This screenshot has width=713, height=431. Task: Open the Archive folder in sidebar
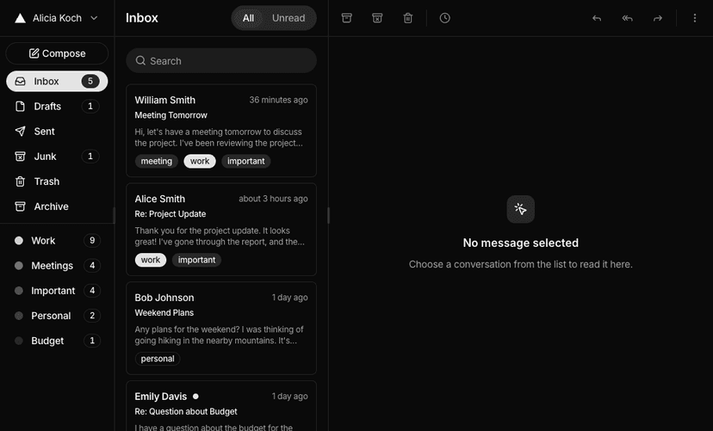pos(57,206)
